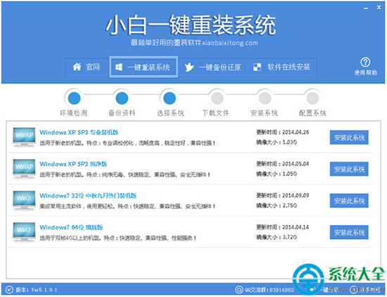The image size is (387, 297).
Task: Click the version checkmark icon in status bar
Action: click(9, 289)
